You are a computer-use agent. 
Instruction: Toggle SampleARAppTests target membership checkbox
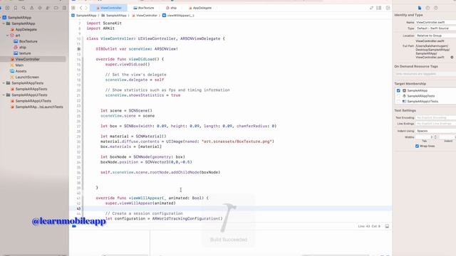coord(398,96)
